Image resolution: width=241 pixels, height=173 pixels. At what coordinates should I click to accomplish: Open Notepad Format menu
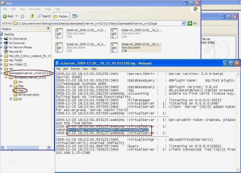pos(75,69)
